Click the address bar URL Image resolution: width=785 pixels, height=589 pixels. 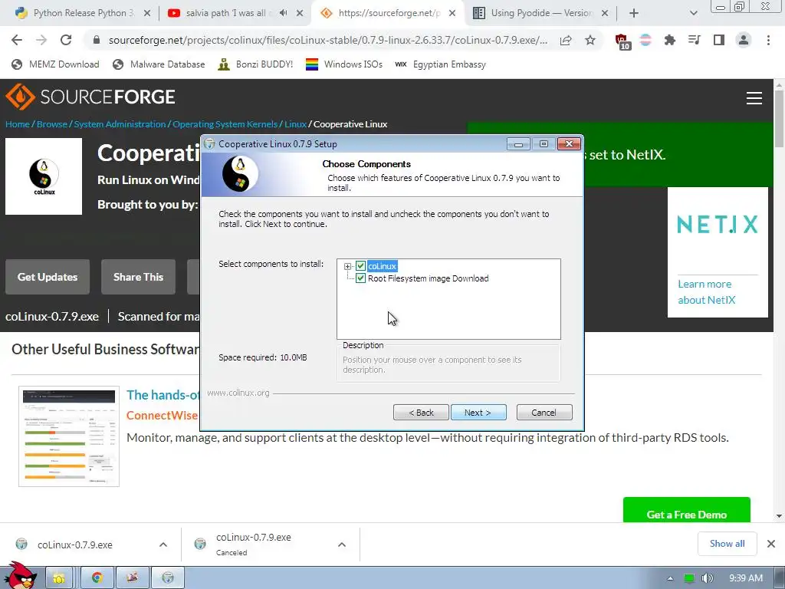click(x=328, y=40)
